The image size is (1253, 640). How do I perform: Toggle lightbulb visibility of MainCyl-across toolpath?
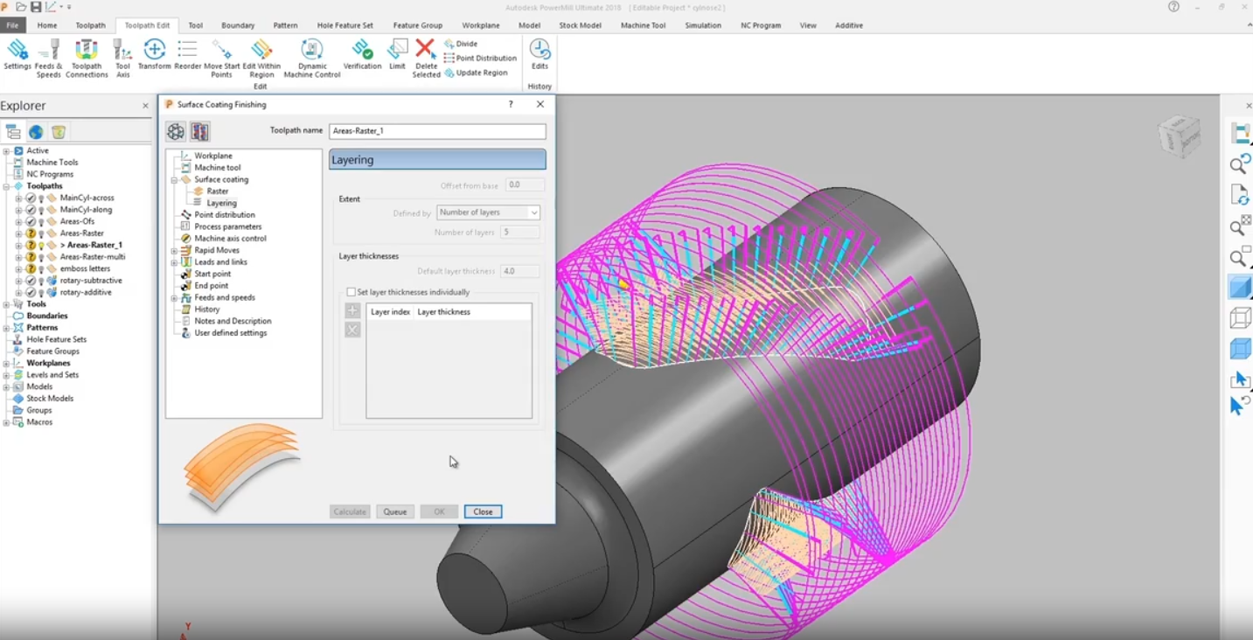41,198
